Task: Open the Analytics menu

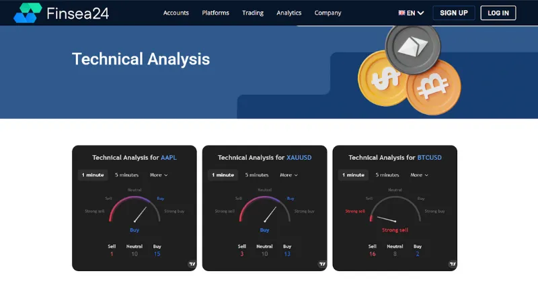Action: click(x=289, y=13)
